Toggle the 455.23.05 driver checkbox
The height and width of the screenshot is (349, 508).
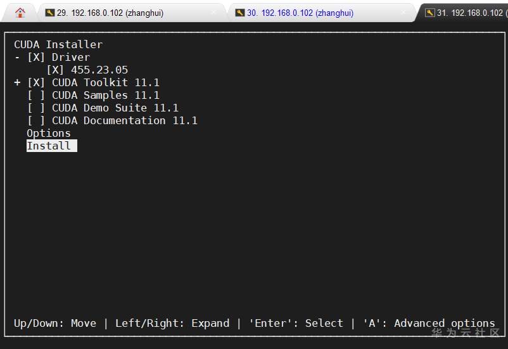coord(55,70)
